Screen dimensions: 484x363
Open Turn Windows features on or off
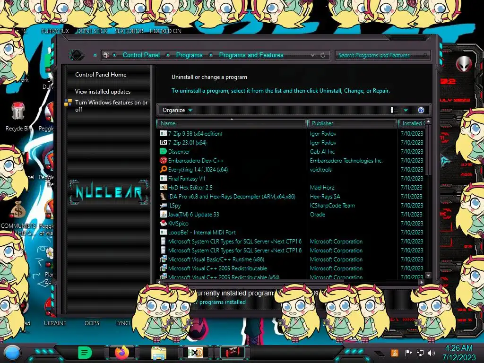tap(111, 106)
